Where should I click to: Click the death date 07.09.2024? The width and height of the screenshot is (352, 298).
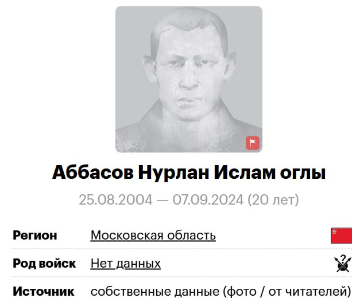(208, 199)
